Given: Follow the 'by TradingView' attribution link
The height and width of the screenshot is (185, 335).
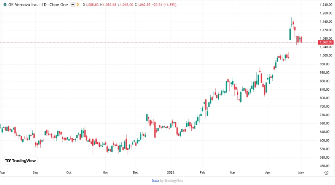Looking at the screenshot, I should [x=172, y=181].
